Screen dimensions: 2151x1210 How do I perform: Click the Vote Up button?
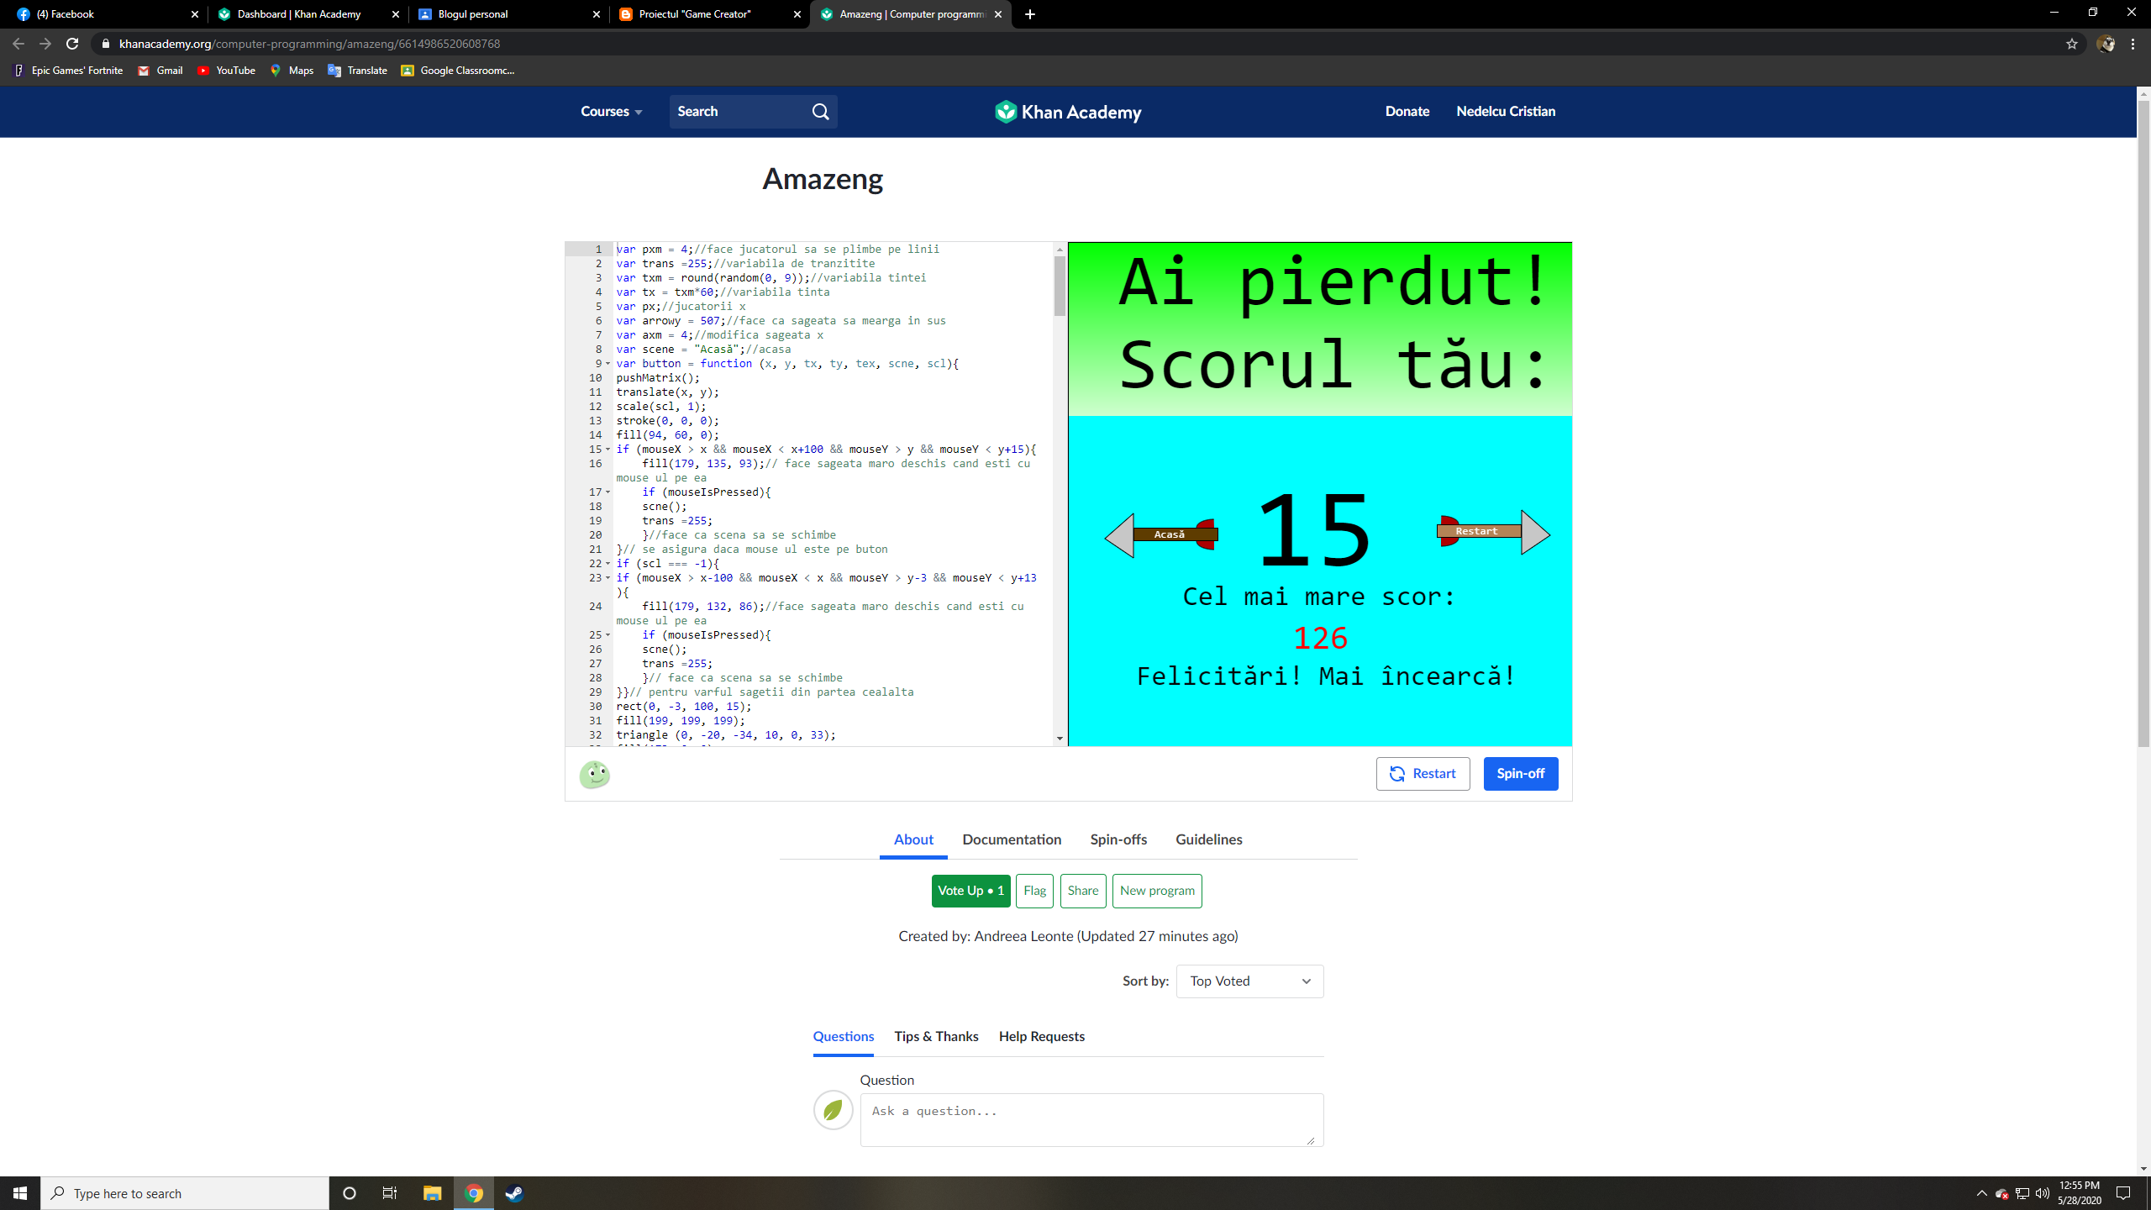[x=970, y=891]
